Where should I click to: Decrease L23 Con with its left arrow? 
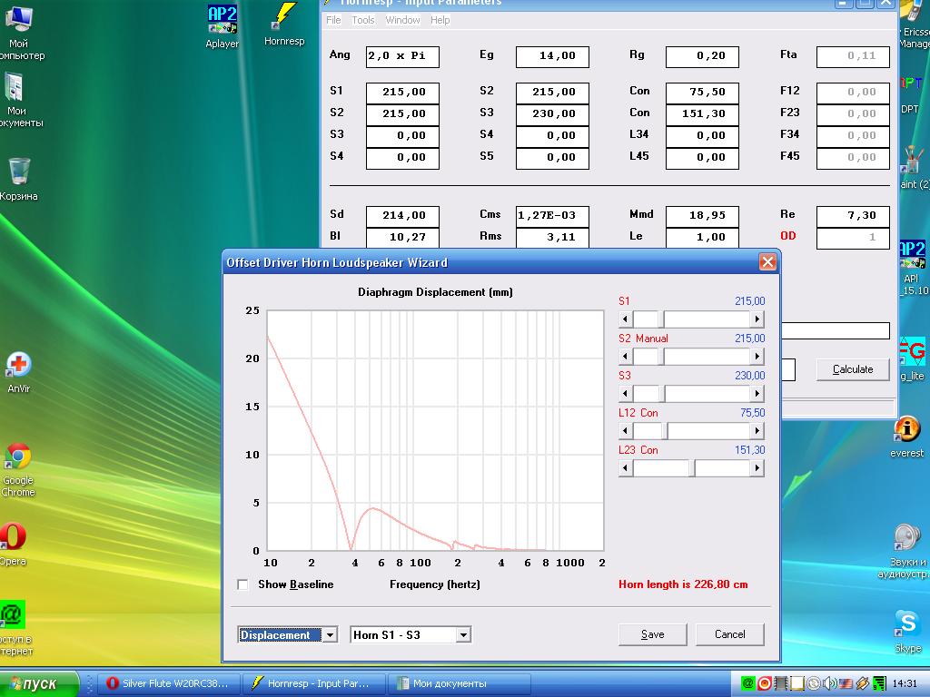[625, 468]
